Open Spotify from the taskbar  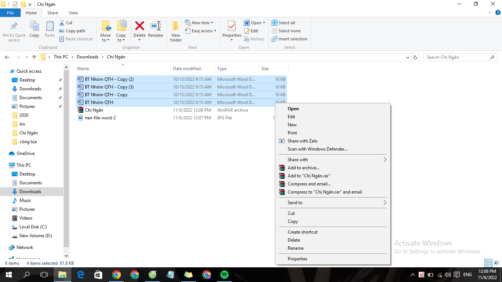(x=225, y=275)
